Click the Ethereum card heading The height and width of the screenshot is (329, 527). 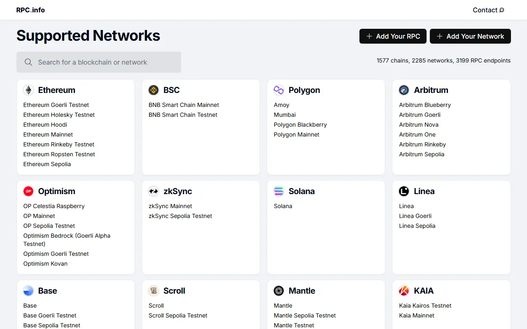tap(57, 90)
